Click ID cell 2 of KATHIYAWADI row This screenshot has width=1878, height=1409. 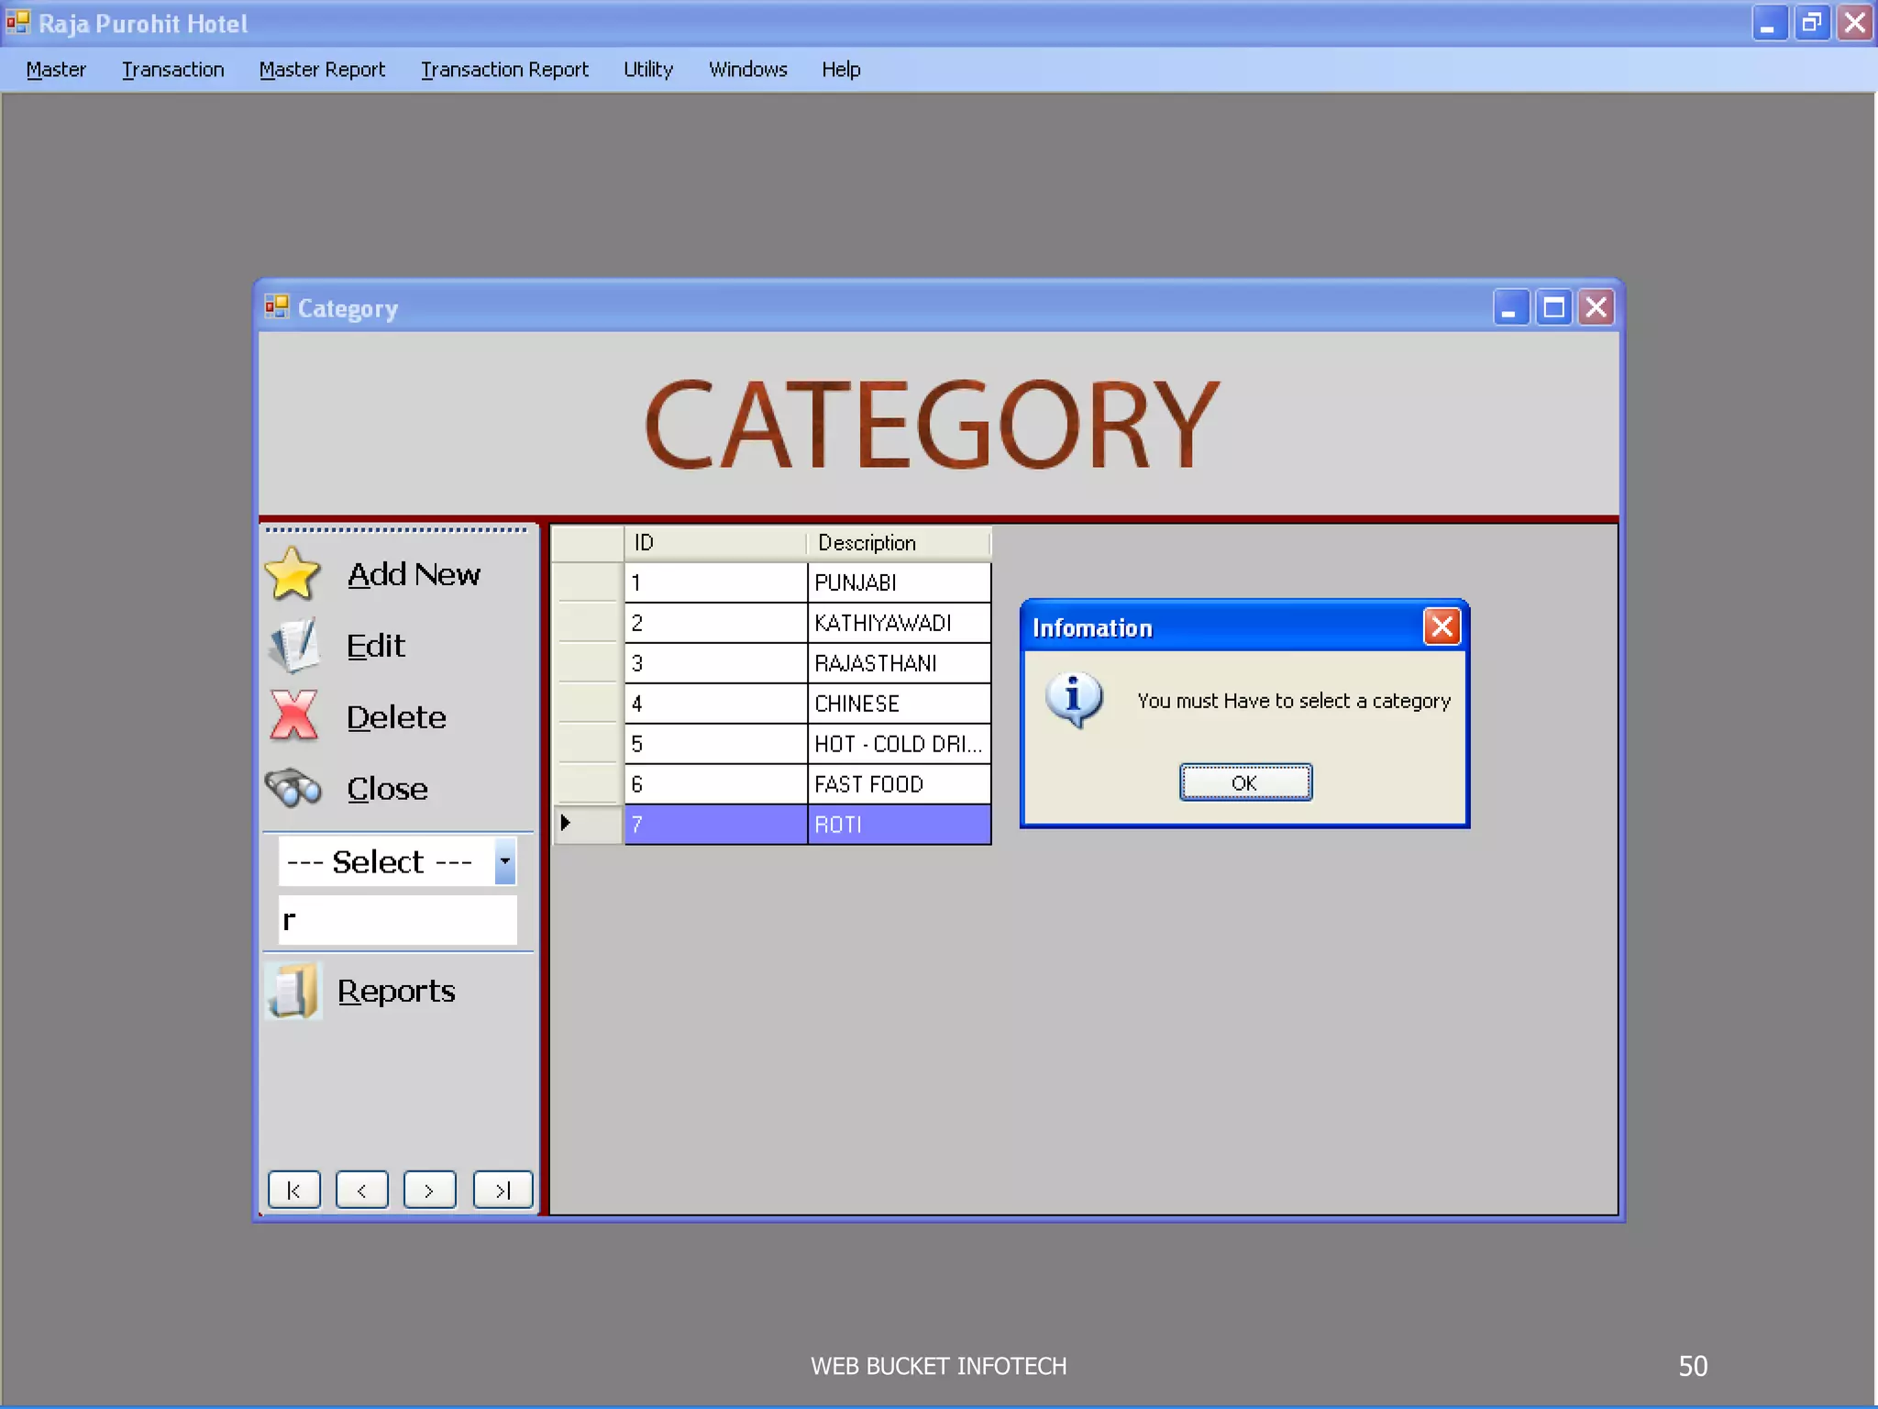(x=715, y=623)
